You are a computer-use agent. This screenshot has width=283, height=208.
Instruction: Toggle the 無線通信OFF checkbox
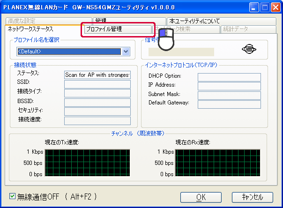12,196
